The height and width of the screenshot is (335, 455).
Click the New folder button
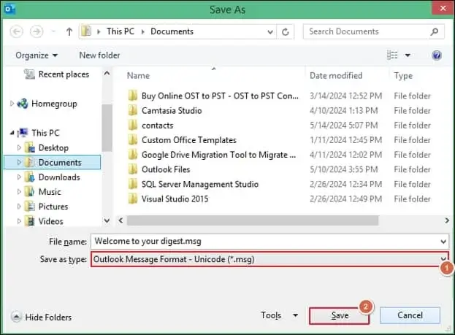[x=99, y=55]
